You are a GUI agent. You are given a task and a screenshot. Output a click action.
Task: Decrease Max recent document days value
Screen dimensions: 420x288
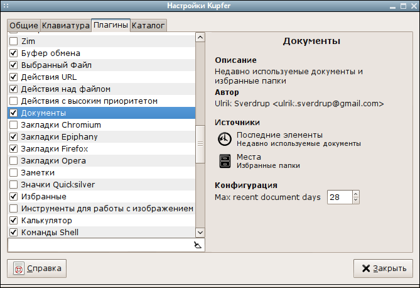(356, 200)
